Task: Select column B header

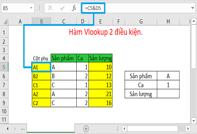Action: [x=42, y=21]
